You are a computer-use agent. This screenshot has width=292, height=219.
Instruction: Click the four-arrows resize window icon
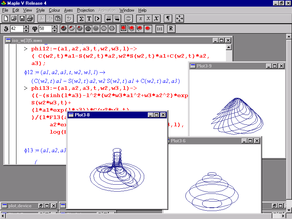point(180,19)
